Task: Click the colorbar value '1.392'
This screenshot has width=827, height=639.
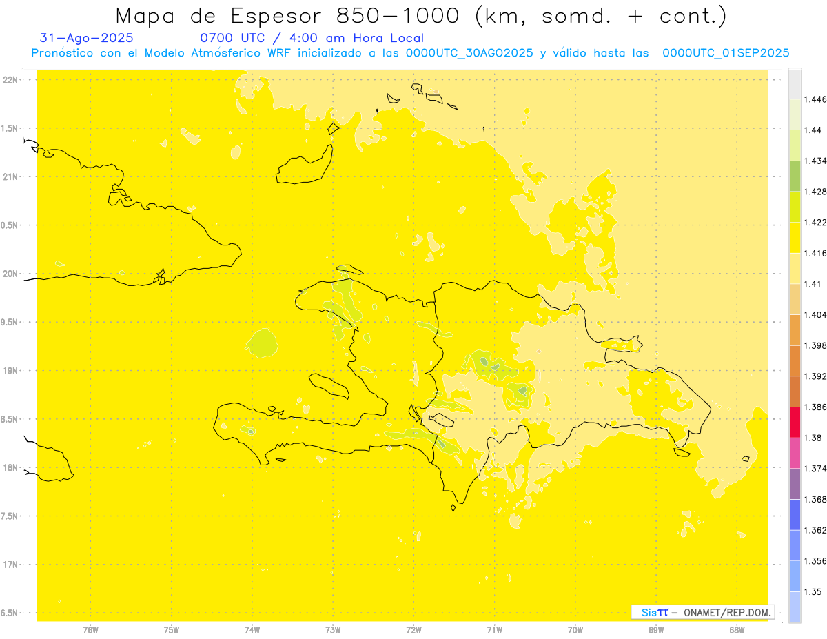Action: (x=817, y=376)
